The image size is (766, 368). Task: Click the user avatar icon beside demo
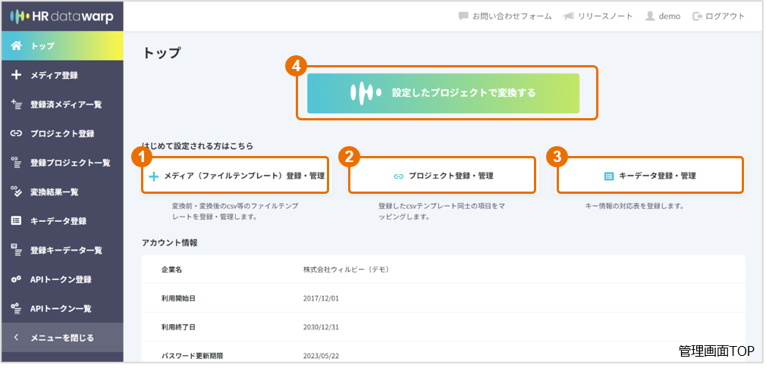click(650, 16)
